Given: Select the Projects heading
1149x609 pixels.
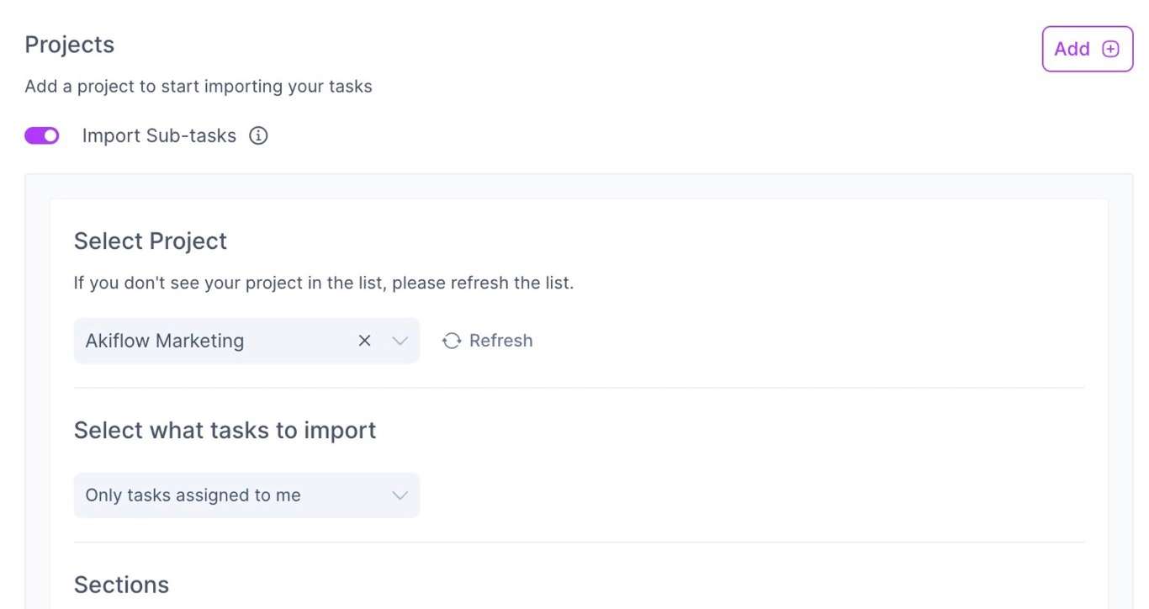Looking at the screenshot, I should click(70, 45).
